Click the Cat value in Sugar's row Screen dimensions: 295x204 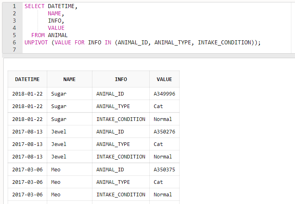point(158,106)
